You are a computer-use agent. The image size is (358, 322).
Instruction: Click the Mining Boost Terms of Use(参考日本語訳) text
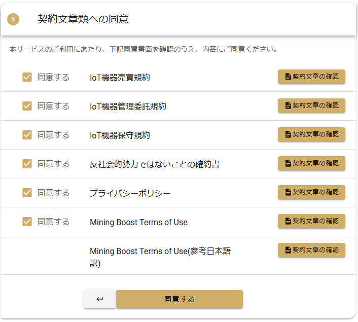[160, 257]
